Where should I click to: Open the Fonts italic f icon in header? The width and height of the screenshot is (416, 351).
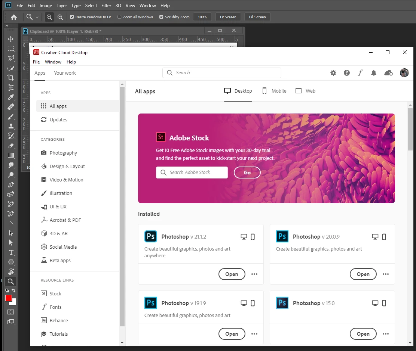tap(360, 73)
